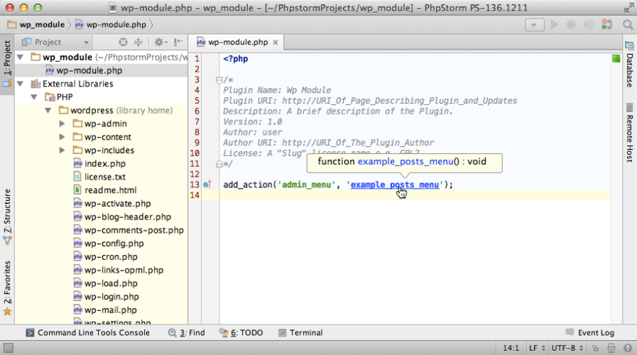Open the Project view dropdown
Screen dimensions: 637x355
[55, 42]
